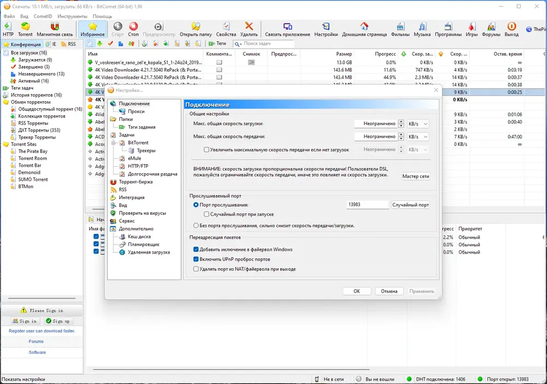Click the Sign up button
Viewport: 547px width, 384px height.
click(x=59, y=321)
